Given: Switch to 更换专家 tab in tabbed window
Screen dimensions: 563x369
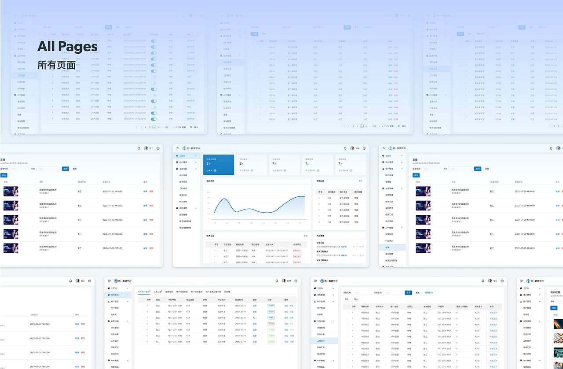Looking at the screenshot, I should coord(169,292).
